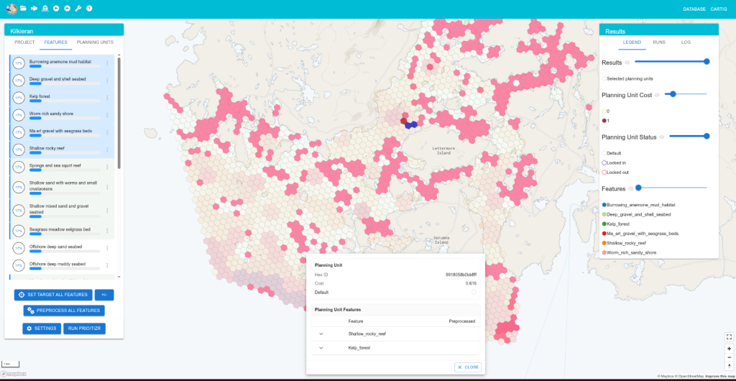Expand the Kelp_forest row in popup
Screen dimensions: 736x381
coord(321,348)
